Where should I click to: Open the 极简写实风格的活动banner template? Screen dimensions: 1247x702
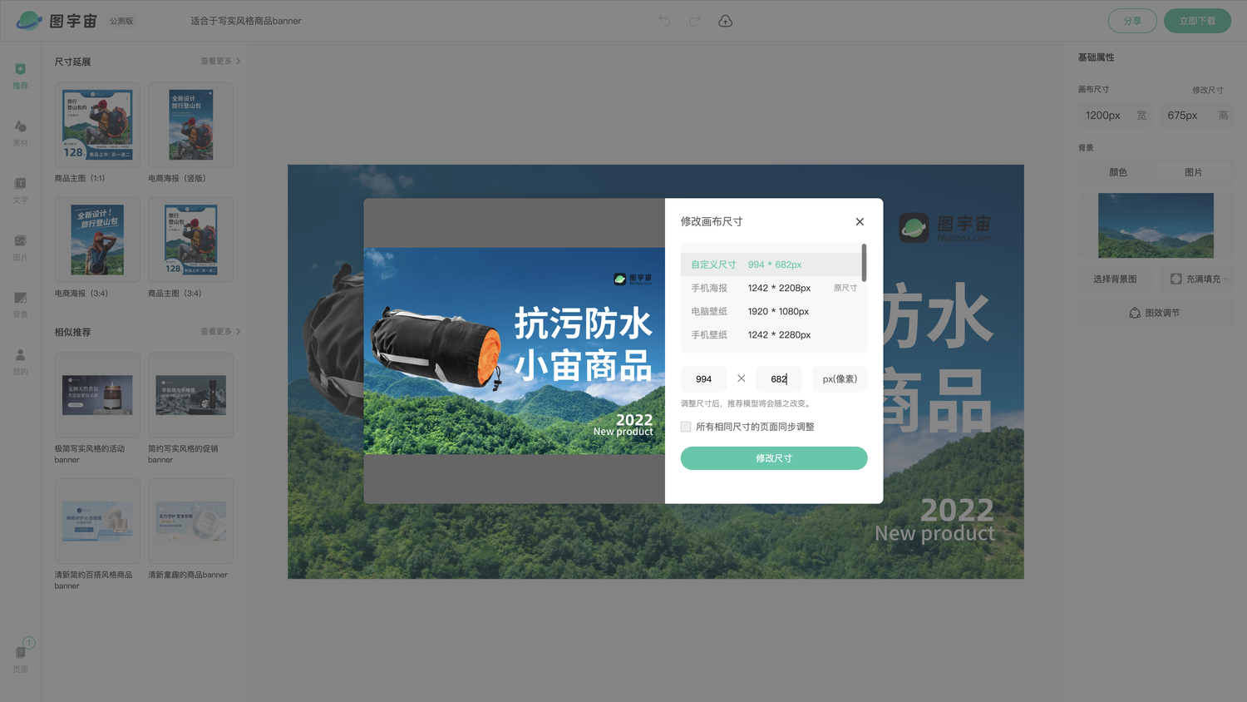97,395
